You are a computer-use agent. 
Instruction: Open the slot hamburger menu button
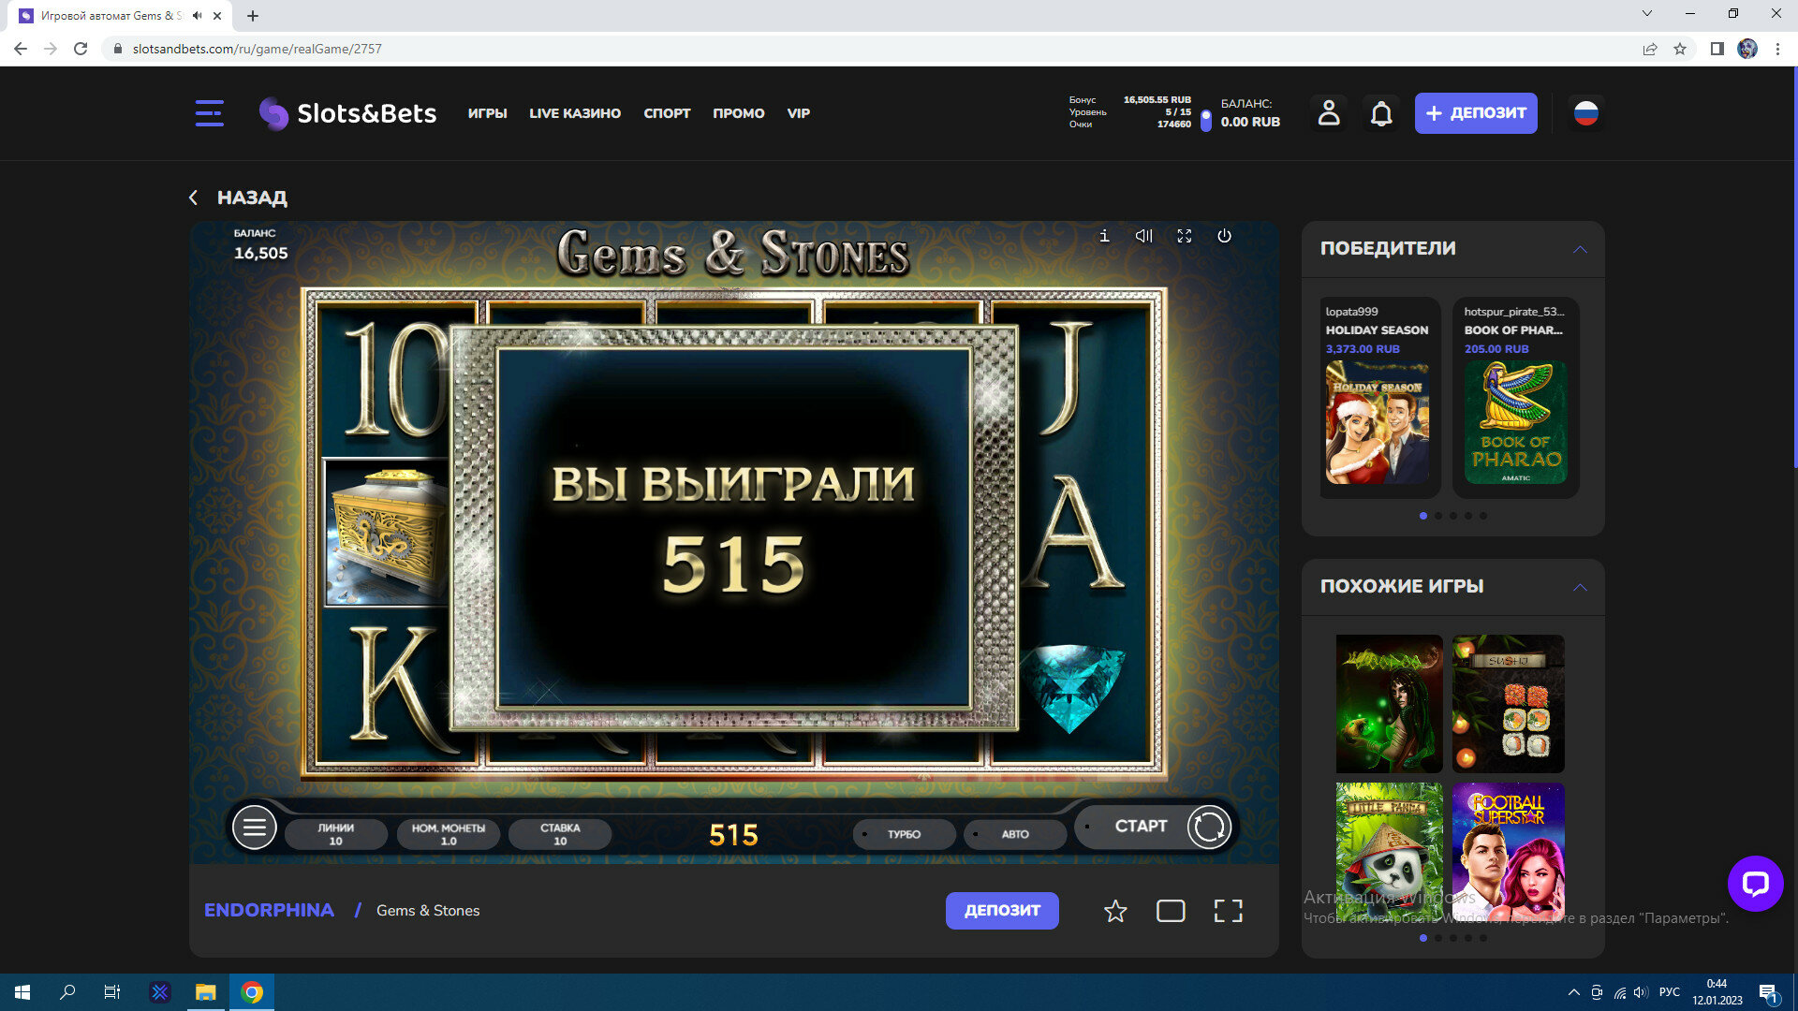254,828
